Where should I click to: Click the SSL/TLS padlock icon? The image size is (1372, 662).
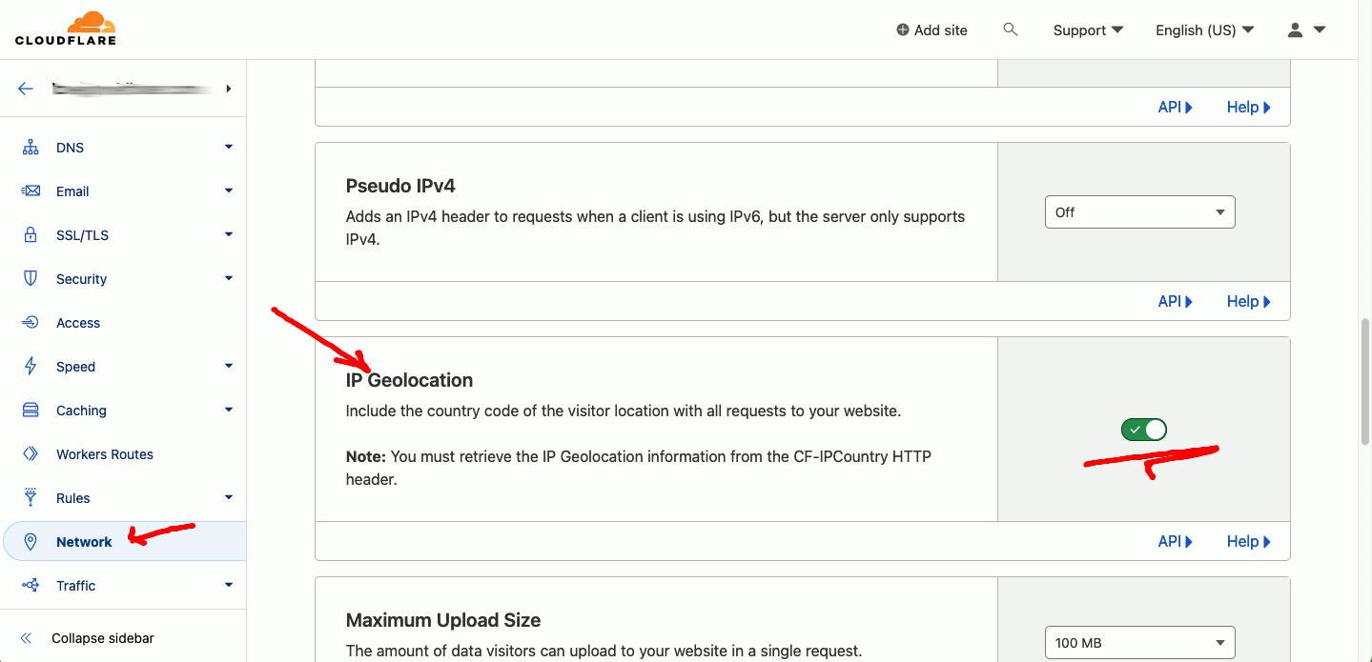click(31, 235)
